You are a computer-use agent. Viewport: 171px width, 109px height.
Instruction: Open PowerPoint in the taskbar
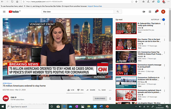[x=107, y=107]
